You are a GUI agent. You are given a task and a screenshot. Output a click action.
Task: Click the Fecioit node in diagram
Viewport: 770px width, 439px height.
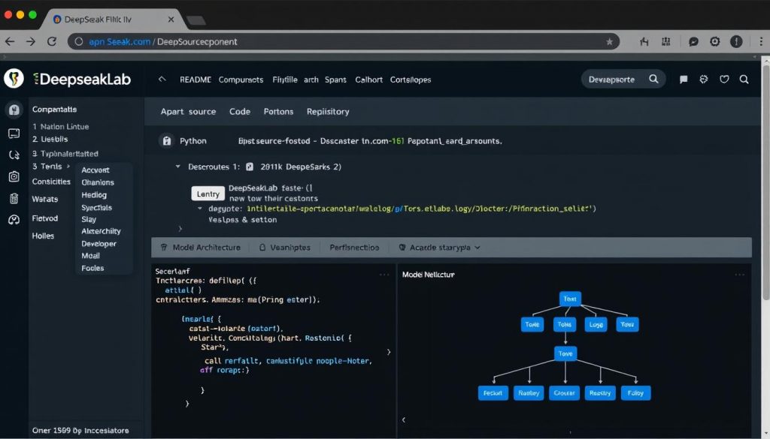click(x=493, y=393)
